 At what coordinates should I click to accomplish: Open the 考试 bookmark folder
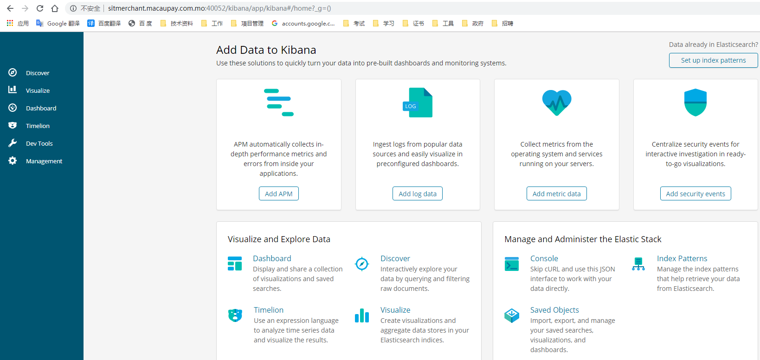point(354,23)
